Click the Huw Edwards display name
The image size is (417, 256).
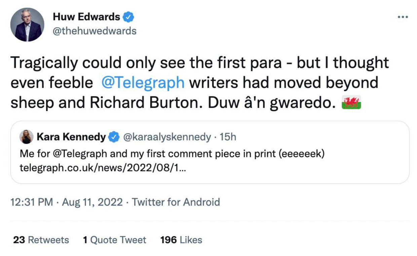[86, 17]
